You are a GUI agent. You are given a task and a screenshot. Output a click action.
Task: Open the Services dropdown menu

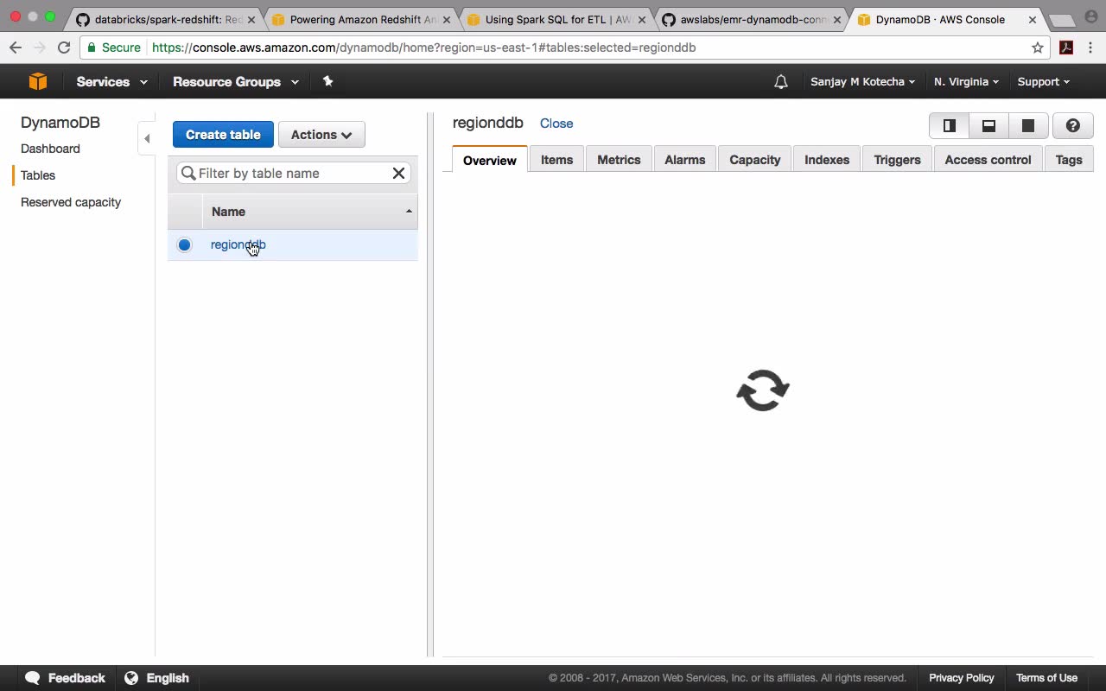tap(111, 82)
